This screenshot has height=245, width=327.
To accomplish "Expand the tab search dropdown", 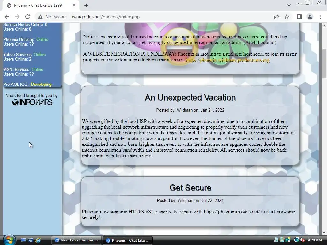I will 289,5.
